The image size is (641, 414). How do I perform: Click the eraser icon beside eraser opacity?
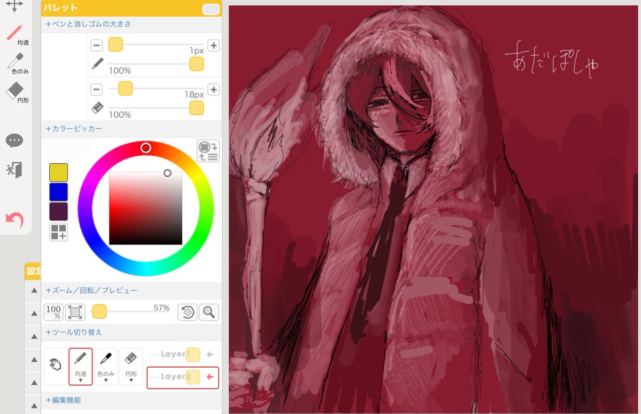click(97, 108)
